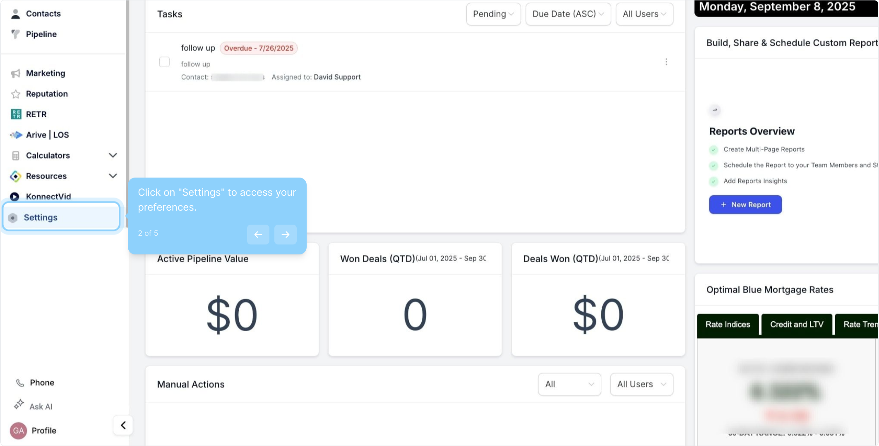The image size is (879, 446).
Task: Click the RETR logo icon in sidebar
Action: (16, 114)
